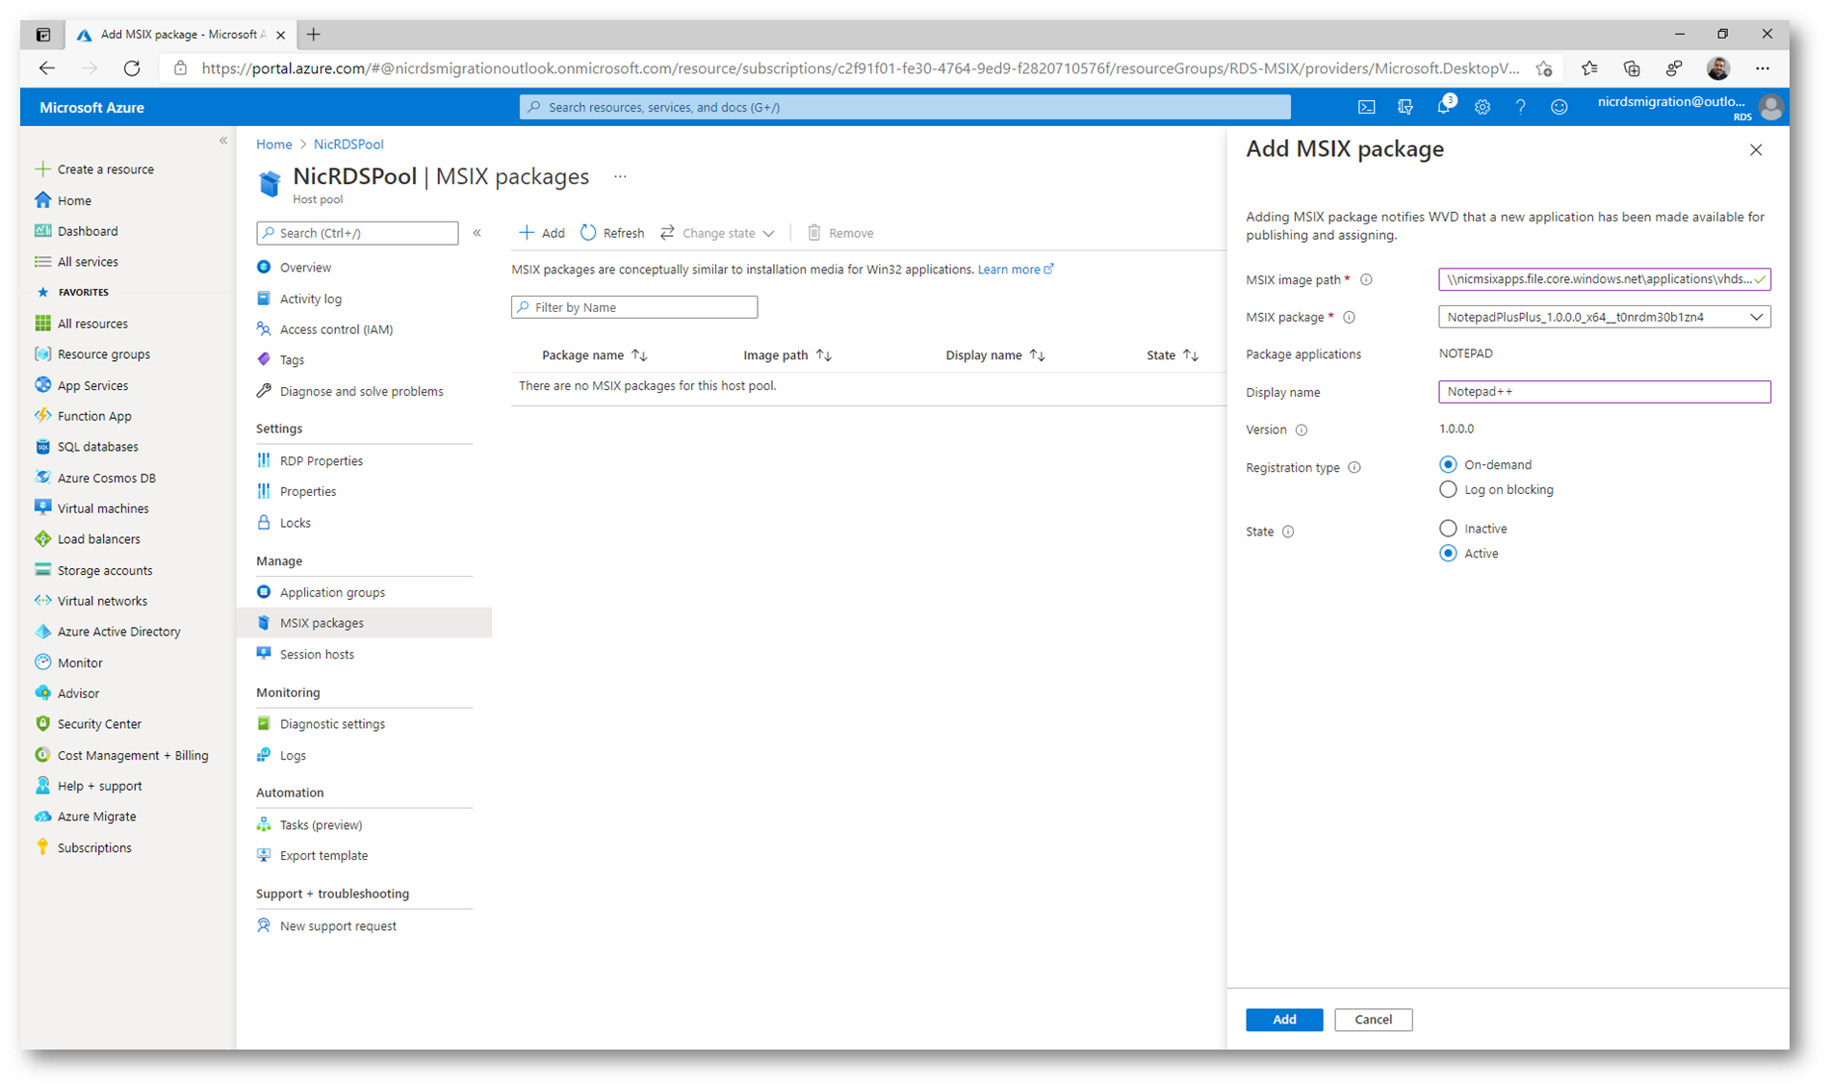Click the browser back arrow
This screenshot has height=1090, width=1830.
click(x=46, y=68)
